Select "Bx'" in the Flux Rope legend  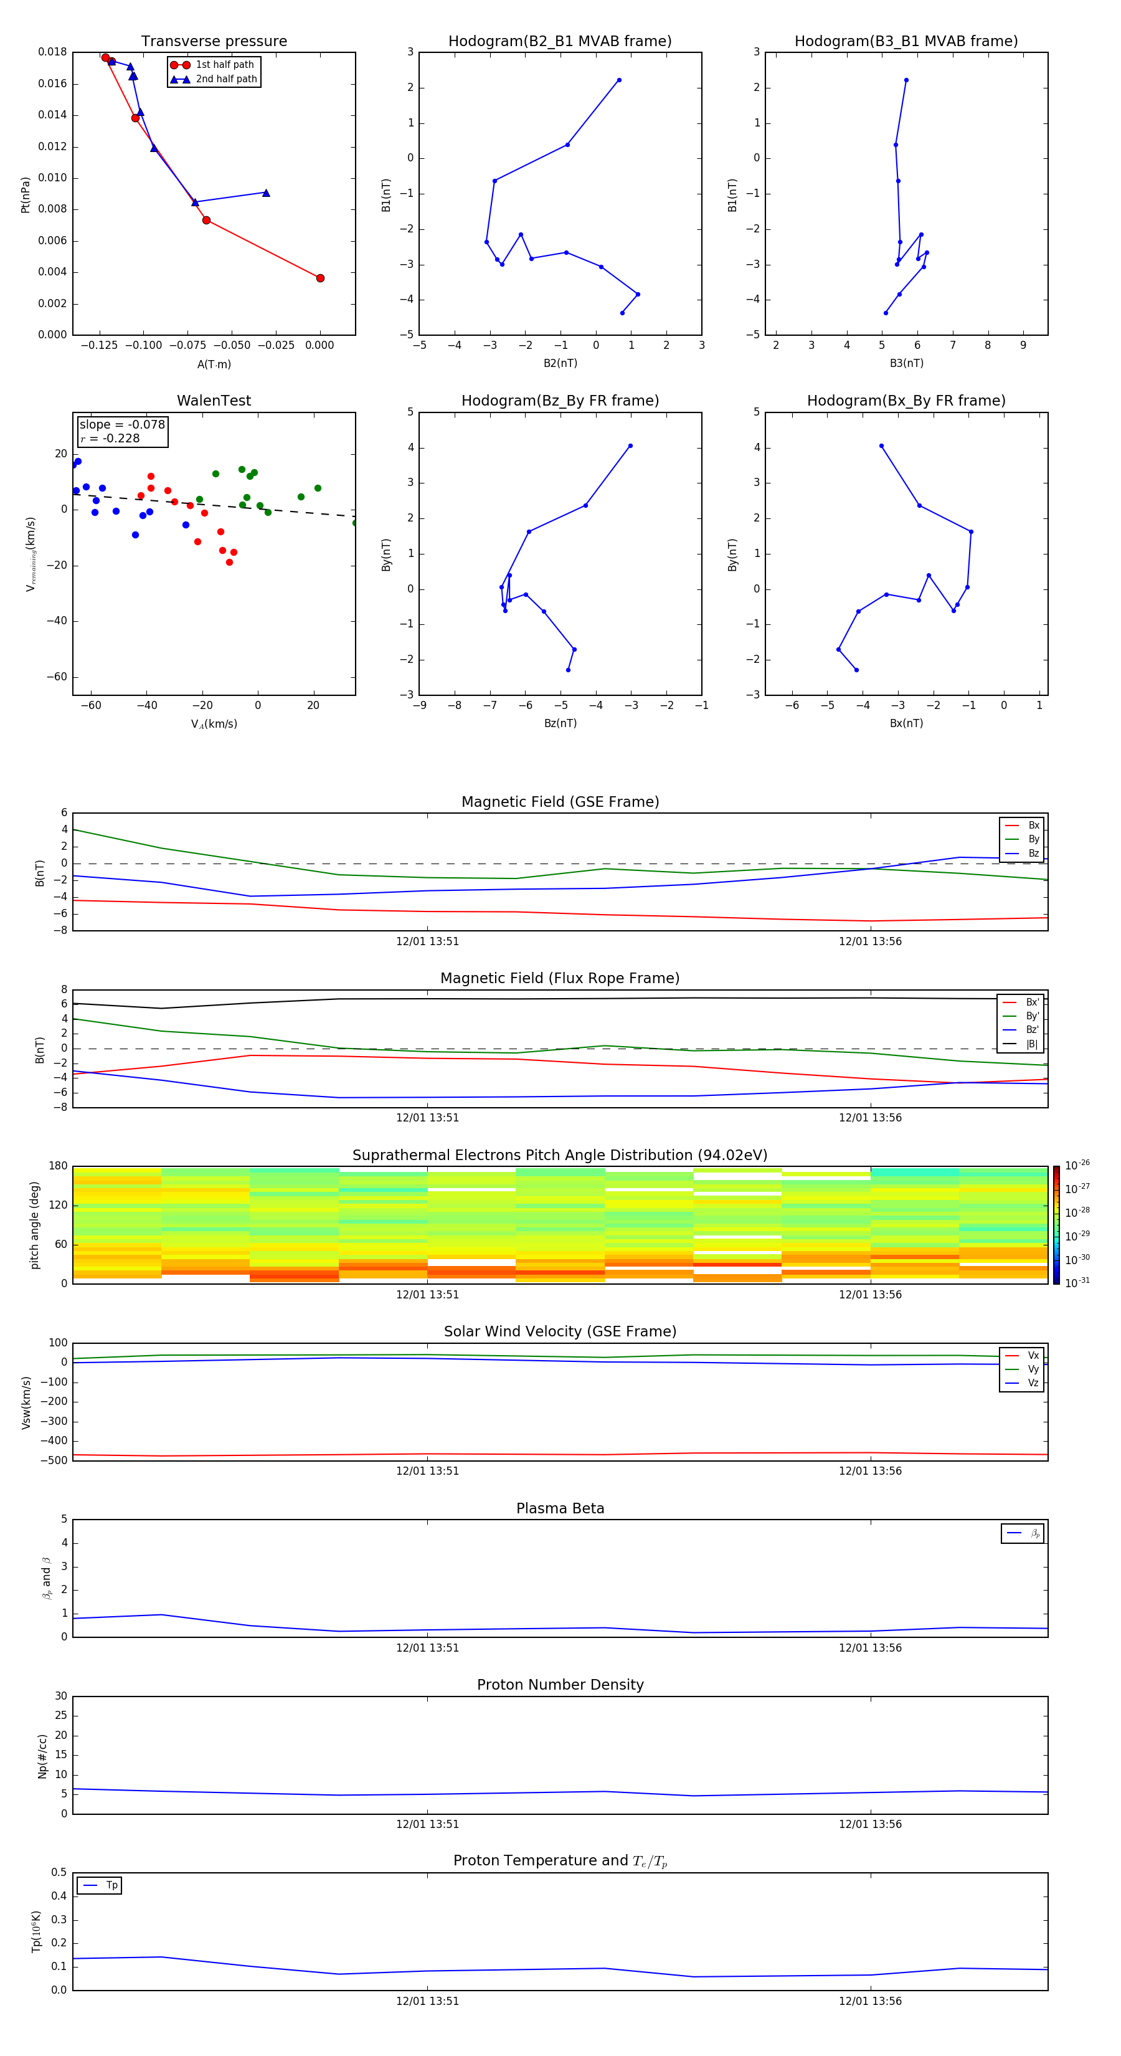(x=1021, y=1002)
